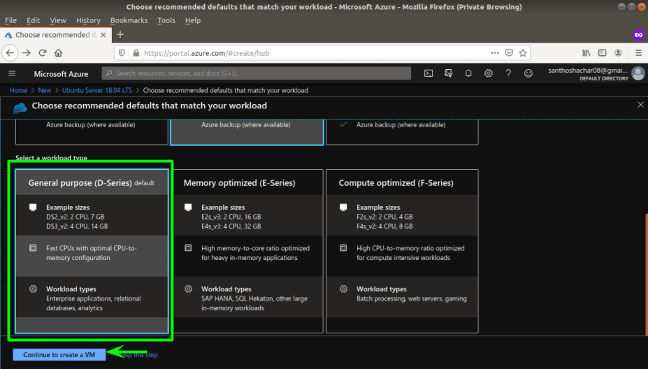Click the Skip this step link
The image size is (648, 369).
[140, 354]
